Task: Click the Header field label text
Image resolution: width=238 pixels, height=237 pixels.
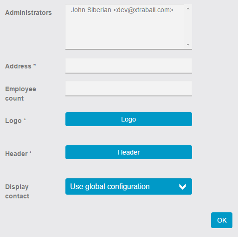Action: point(16,154)
